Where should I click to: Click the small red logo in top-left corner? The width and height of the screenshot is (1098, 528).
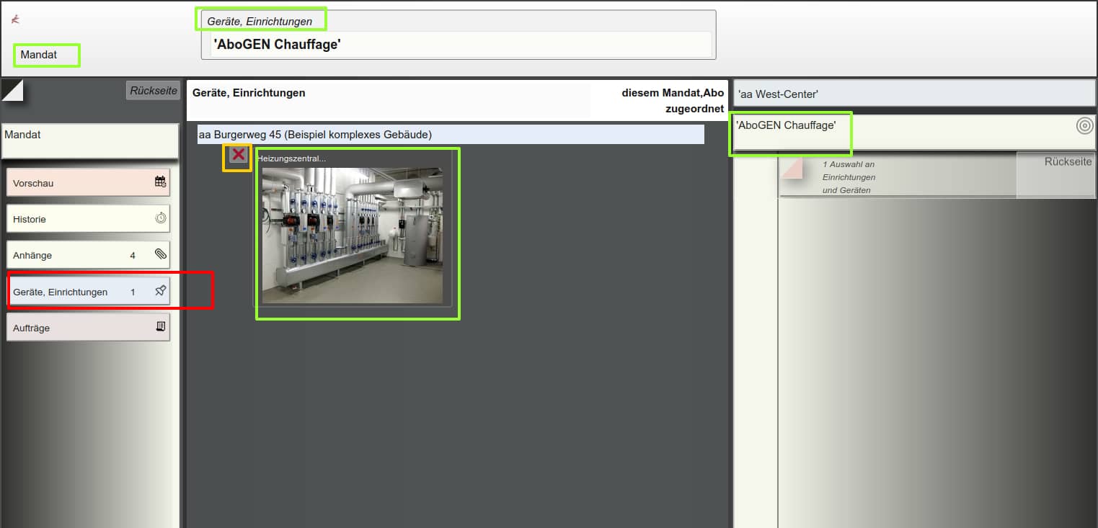point(15,19)
